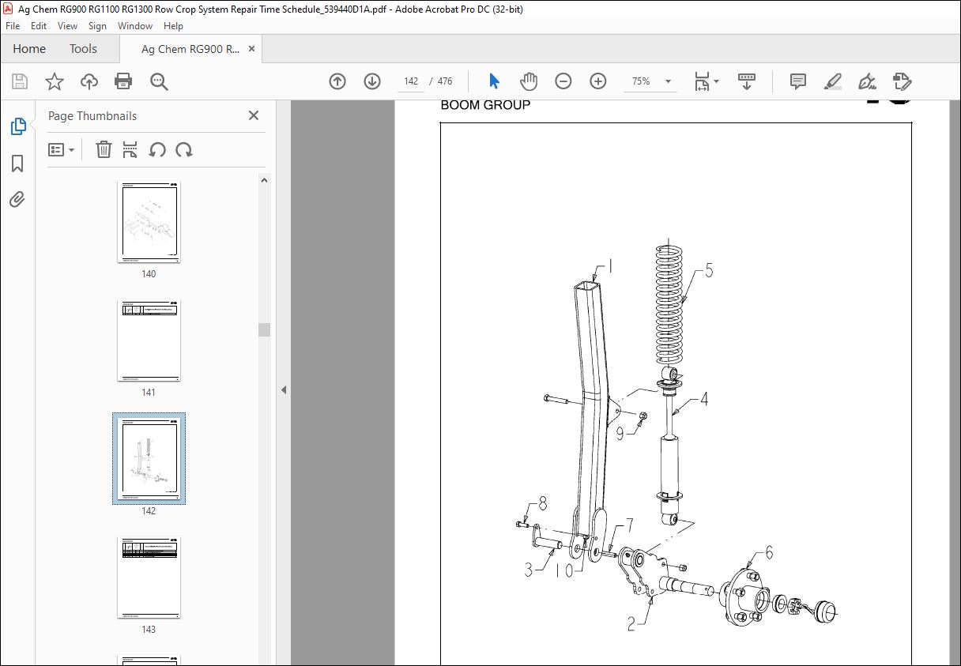
Task: Select the arrow selection tool
Action: click(494, 81)
